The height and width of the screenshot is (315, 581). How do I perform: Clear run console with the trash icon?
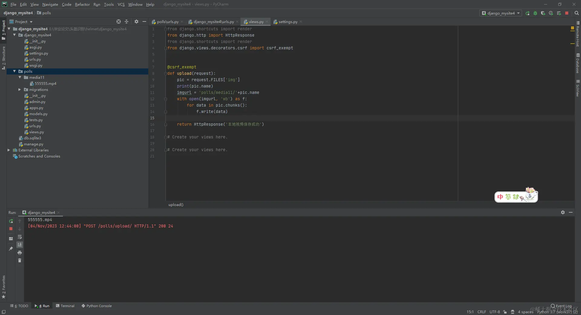pyautogui.click(x=20, y=260)
